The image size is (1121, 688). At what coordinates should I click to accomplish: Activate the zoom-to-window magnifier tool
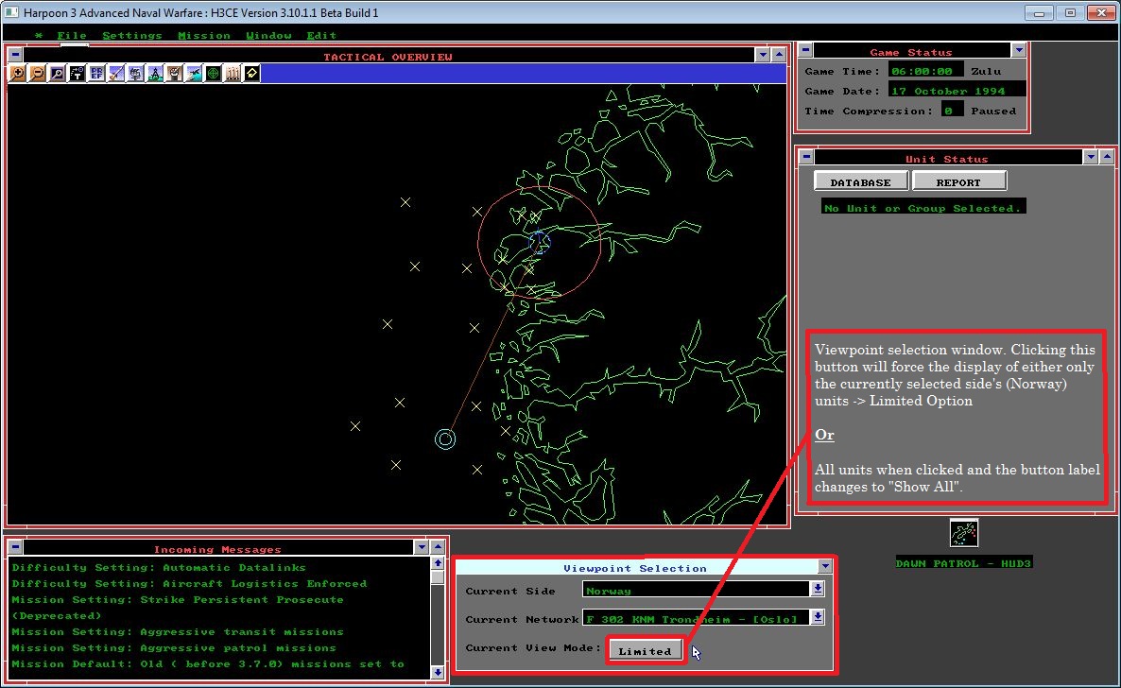pos(57,73)
